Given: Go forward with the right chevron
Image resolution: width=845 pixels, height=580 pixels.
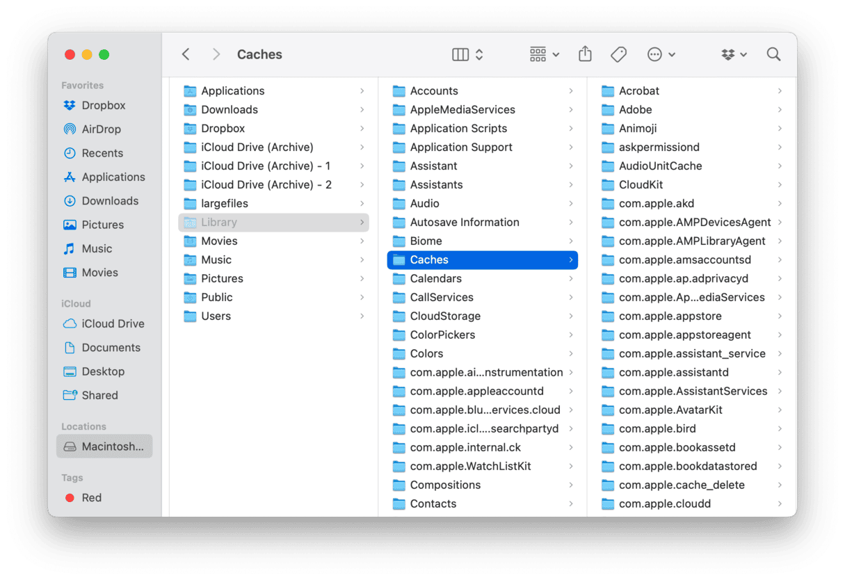Looking at the screenshot, I should pos(216,54).
